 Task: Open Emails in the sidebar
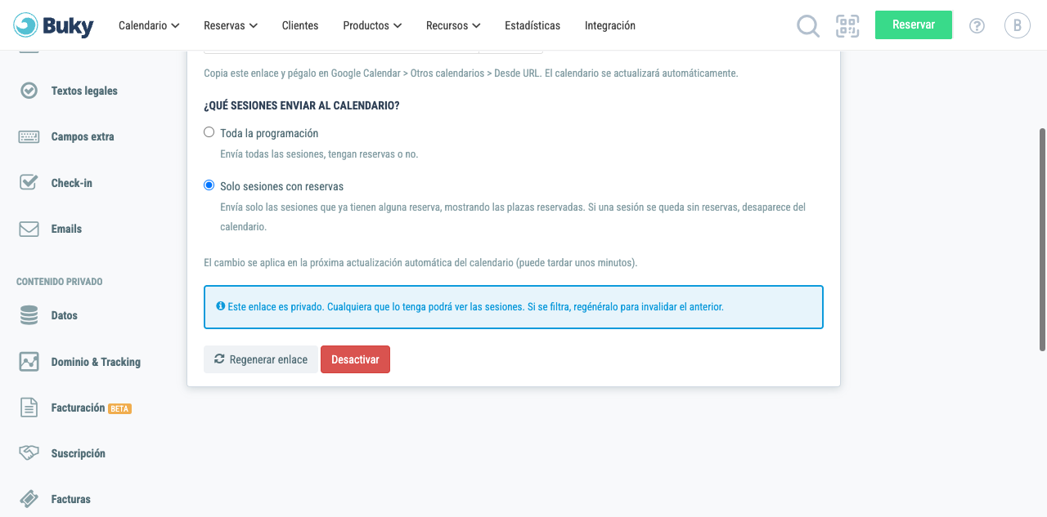coord(66,229)
